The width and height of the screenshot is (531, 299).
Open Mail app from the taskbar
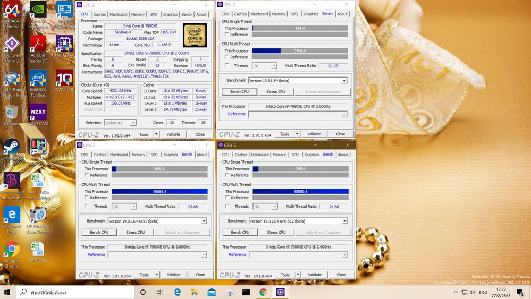(212, 292)
